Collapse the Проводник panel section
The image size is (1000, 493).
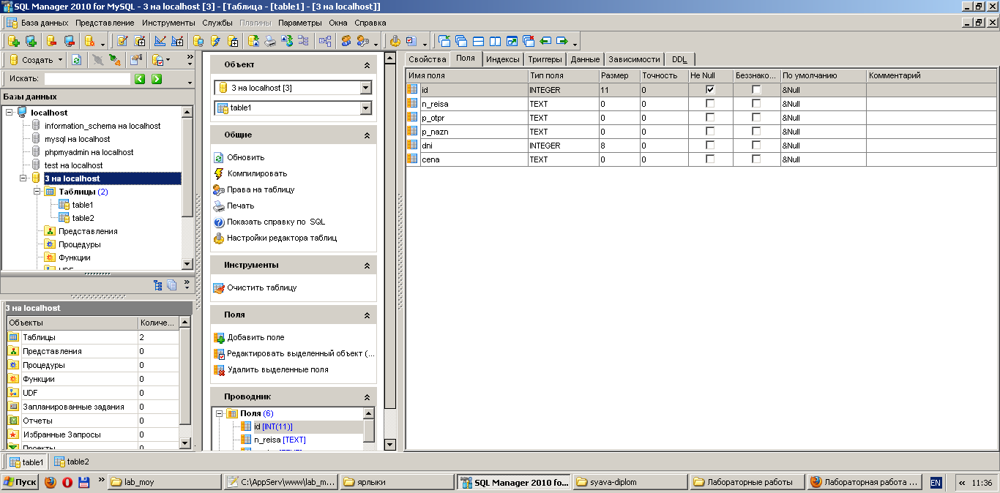coord(367,397)
